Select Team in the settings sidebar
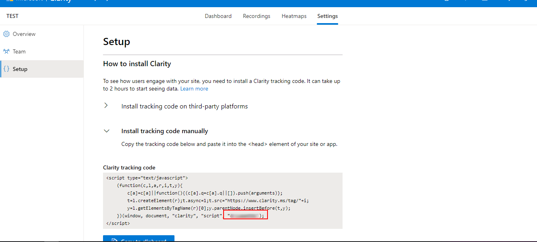Viewport: 537px width, 242px height. (19, 51)
